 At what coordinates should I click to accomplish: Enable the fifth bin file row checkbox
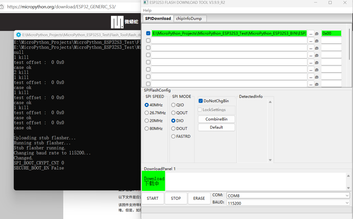click(148, 62)
